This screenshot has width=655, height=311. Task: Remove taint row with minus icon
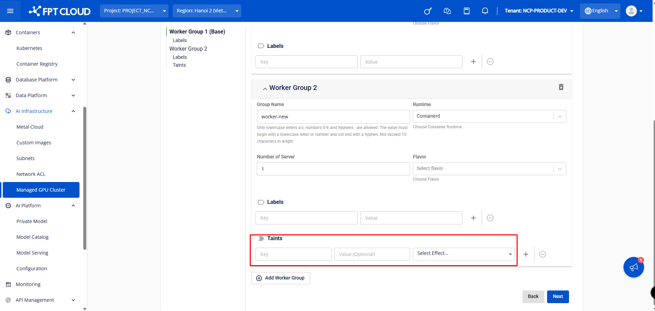(x=542, y=254)
